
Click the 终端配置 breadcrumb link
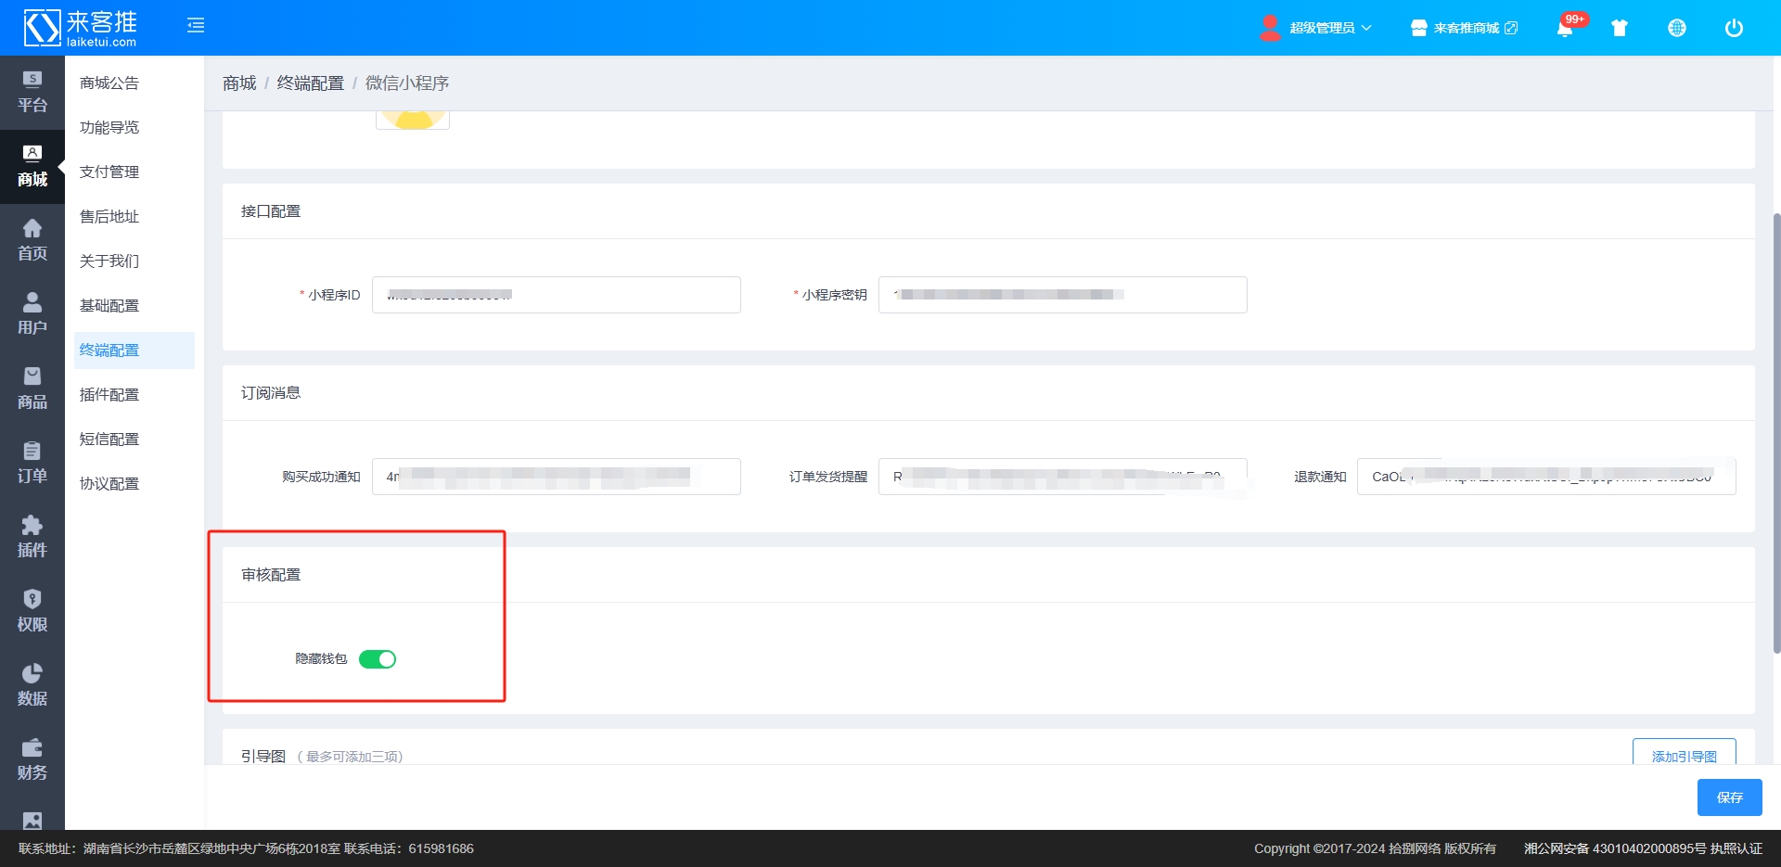click(x=310, y=83)
